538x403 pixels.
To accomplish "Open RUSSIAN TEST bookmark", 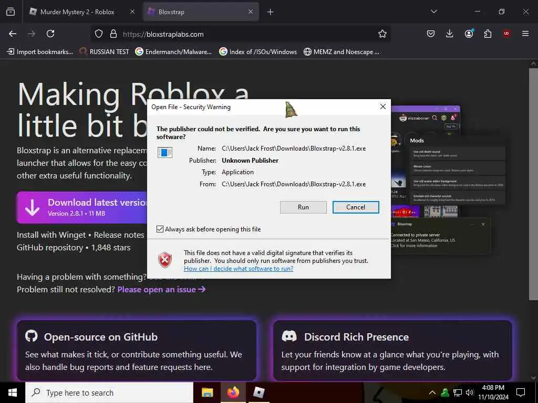I will point(105,52).
